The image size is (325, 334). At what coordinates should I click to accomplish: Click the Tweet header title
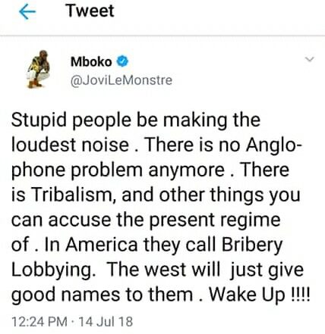pos(90,11)
